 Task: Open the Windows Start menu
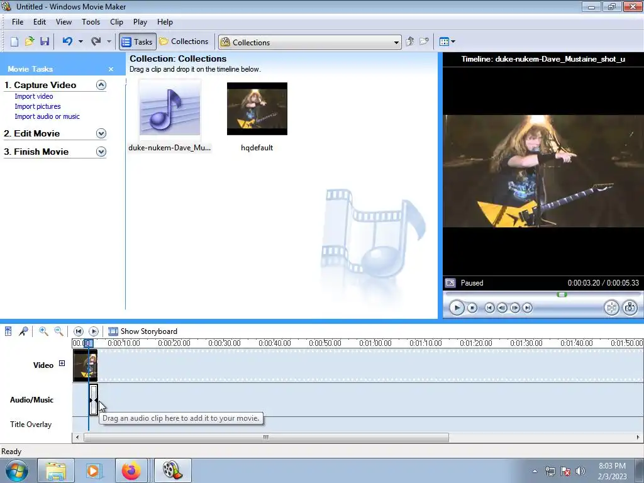[17, 470]
